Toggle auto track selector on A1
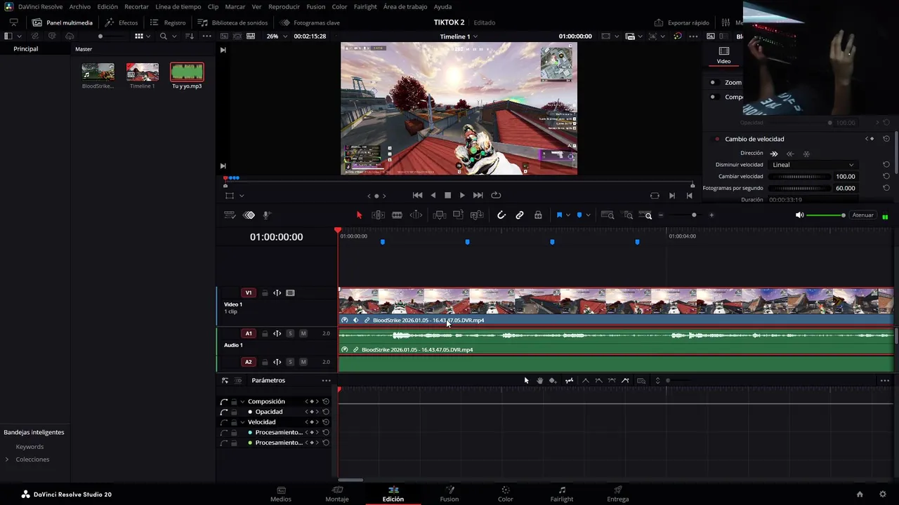 (277, 334)
